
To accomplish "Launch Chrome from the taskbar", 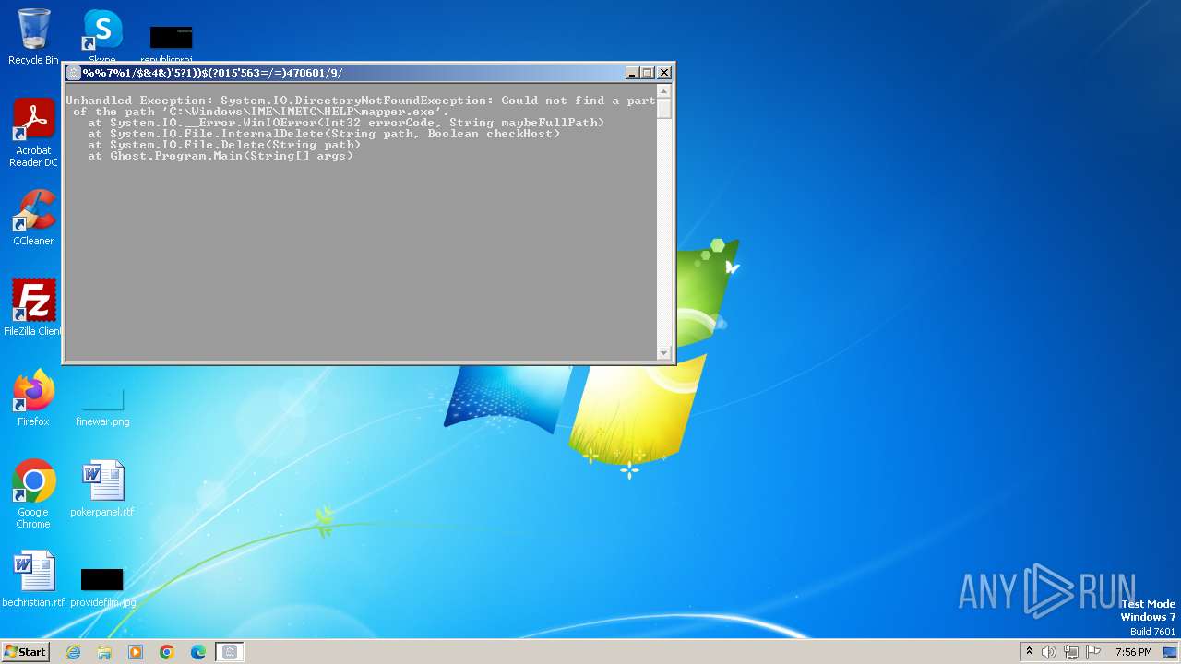I will 167,652.
